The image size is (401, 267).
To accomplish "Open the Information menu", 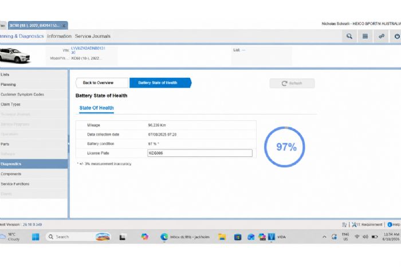I will tap(59, 36).
